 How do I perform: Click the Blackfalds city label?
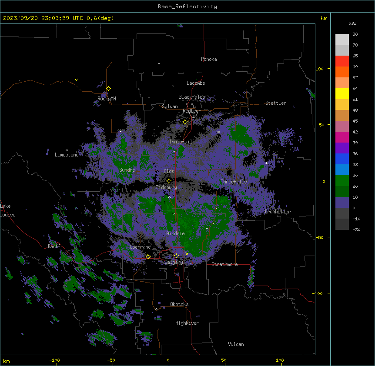point(192,97)
